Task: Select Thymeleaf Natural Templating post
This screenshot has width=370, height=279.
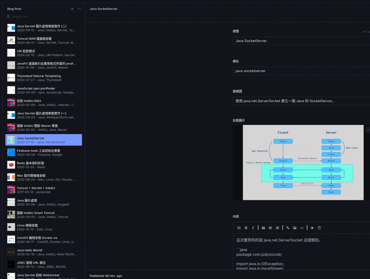Action: click(44, 78)
